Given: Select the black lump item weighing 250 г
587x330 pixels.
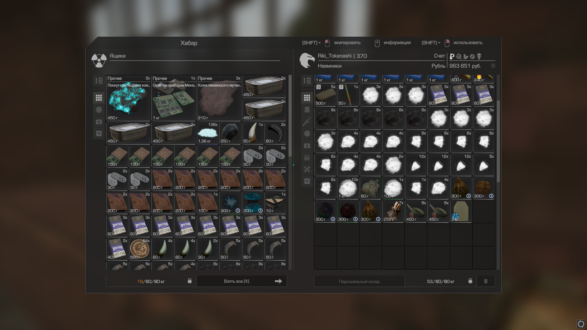Looking at the screenshot, I should [231, 133].
